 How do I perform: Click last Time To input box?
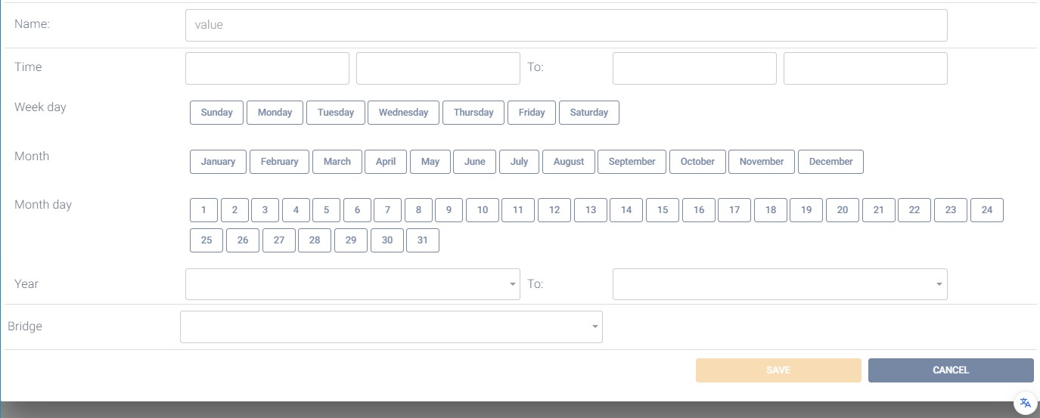[x=865, y=68]
